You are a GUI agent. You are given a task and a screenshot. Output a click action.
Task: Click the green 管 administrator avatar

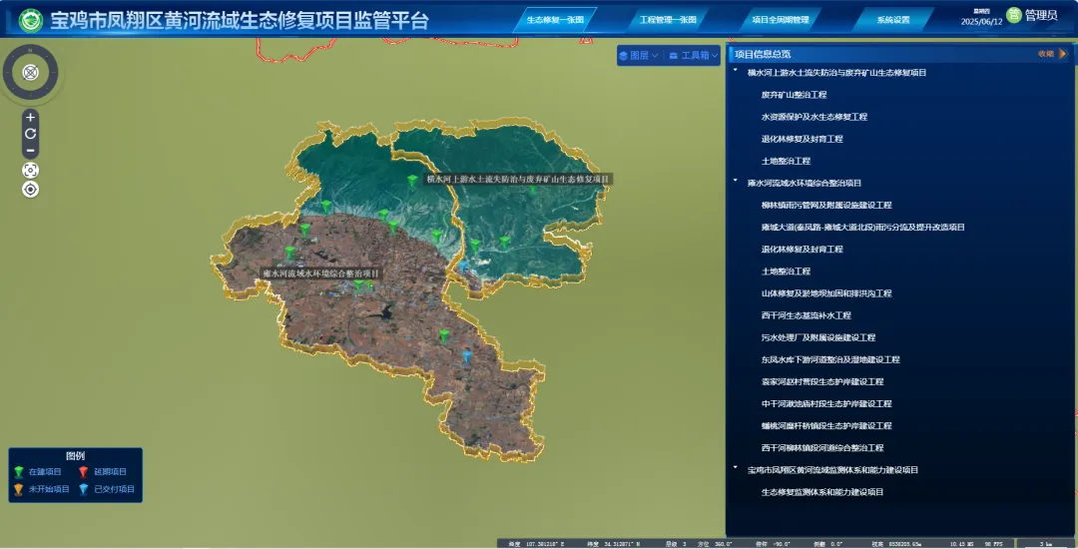(1013, 15)
